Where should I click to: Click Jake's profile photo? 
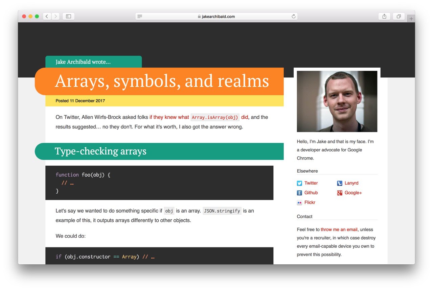[337, 101]
